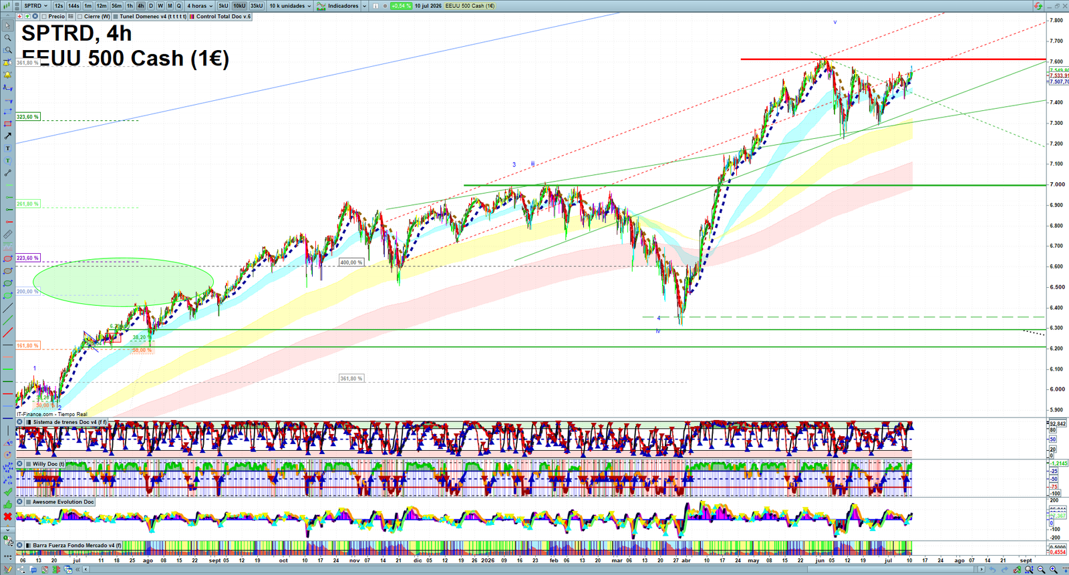This screenshot has width=1069, height=575.
Task: Click the Indicadores button
Action: (343, 6)
